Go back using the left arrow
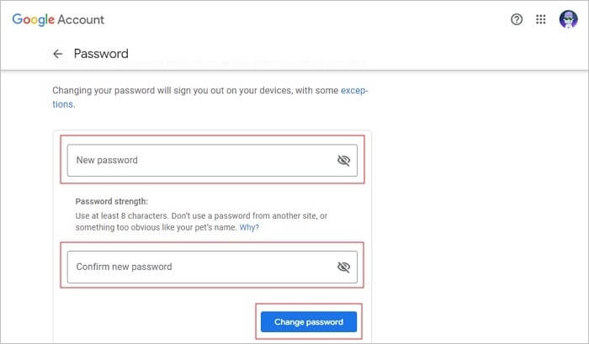The image size is (589, 344). pos(57,54)
